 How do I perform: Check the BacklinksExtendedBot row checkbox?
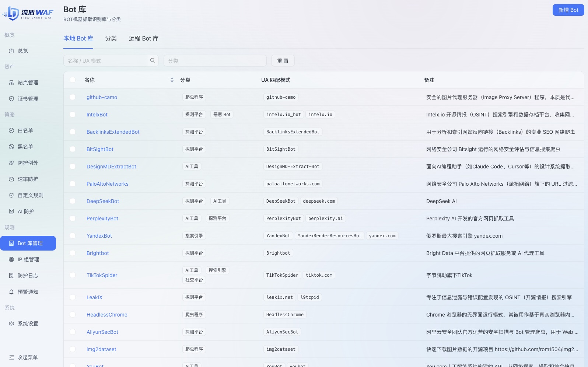[x=73, y=132]
